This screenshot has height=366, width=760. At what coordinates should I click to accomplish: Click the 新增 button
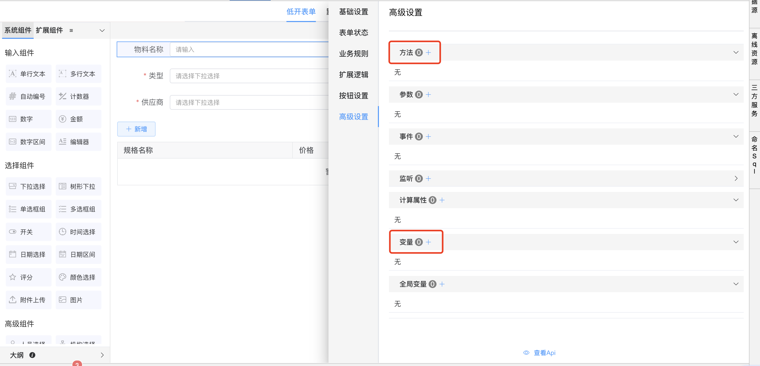pos(136,129)
